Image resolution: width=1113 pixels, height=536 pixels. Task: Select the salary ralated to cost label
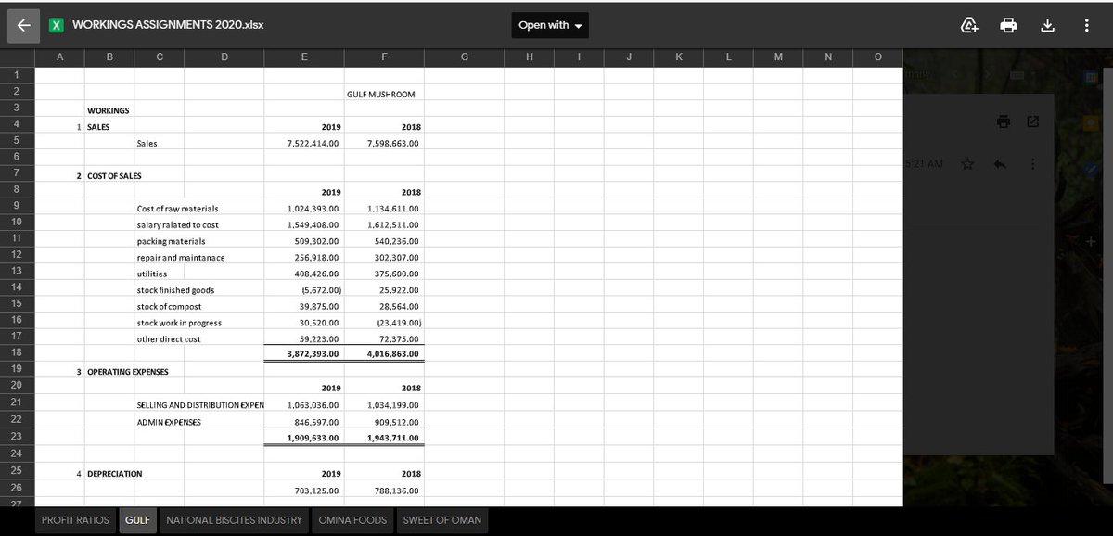177,225
